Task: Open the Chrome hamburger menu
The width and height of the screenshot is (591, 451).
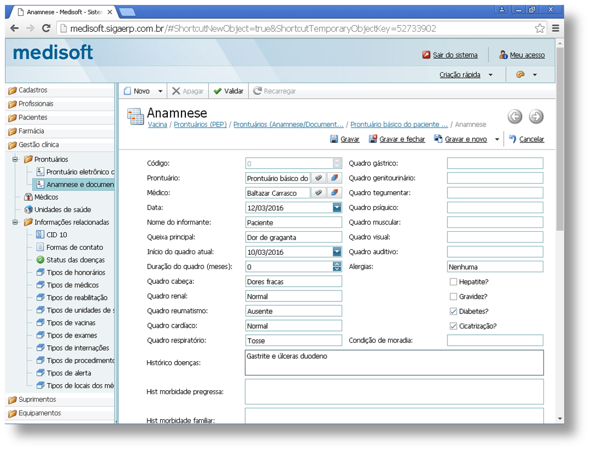Action: pos(555,28)
